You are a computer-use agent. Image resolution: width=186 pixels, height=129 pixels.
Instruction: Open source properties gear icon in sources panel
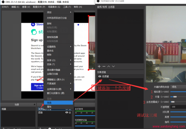pos(50,128)
